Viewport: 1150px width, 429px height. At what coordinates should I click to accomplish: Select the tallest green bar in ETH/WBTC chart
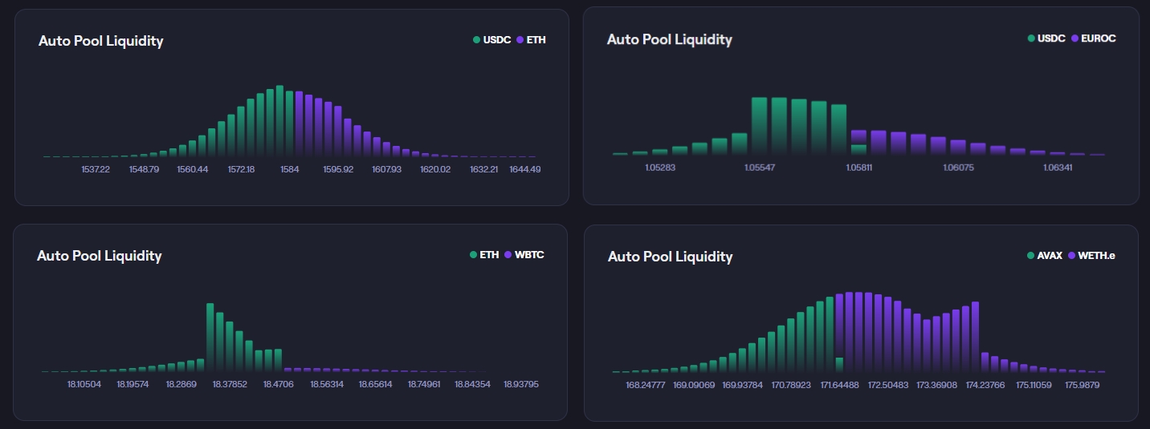click(210, 337)
